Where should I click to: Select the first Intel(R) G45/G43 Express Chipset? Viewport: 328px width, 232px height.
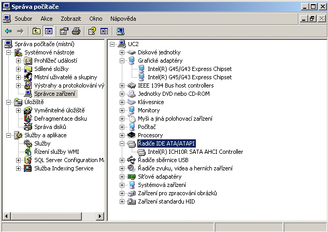190,69
